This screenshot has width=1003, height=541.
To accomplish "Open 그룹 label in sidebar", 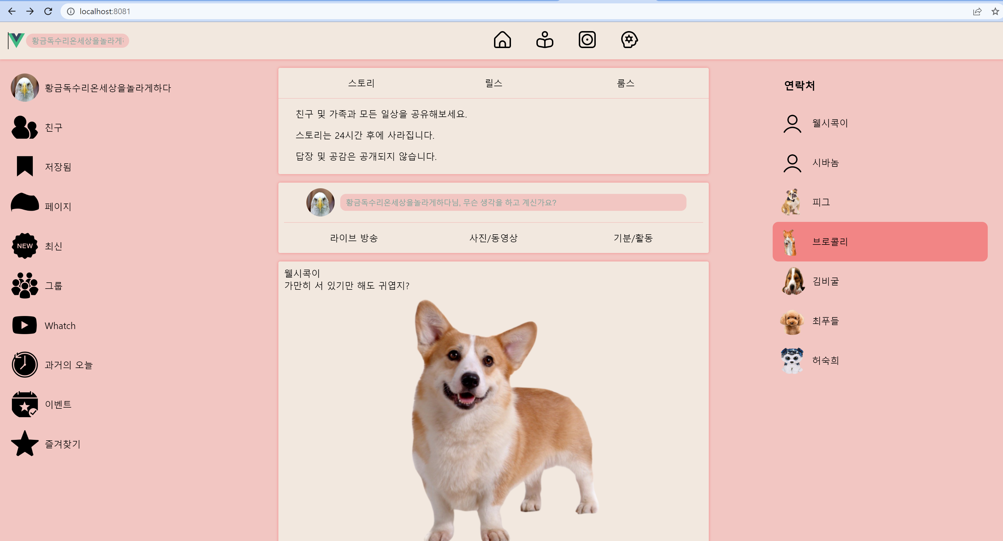I will 54,285.
